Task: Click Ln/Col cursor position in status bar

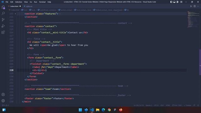Action: [x=139, y=105]
